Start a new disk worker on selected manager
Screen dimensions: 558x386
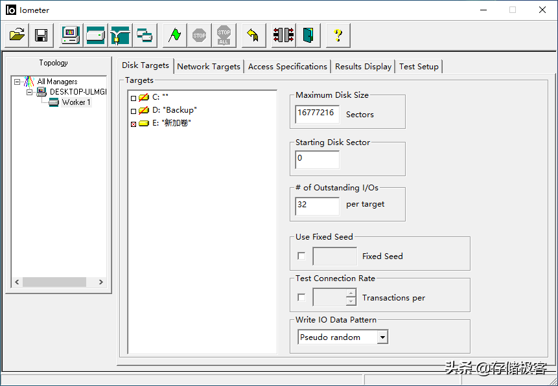[95, 35]
